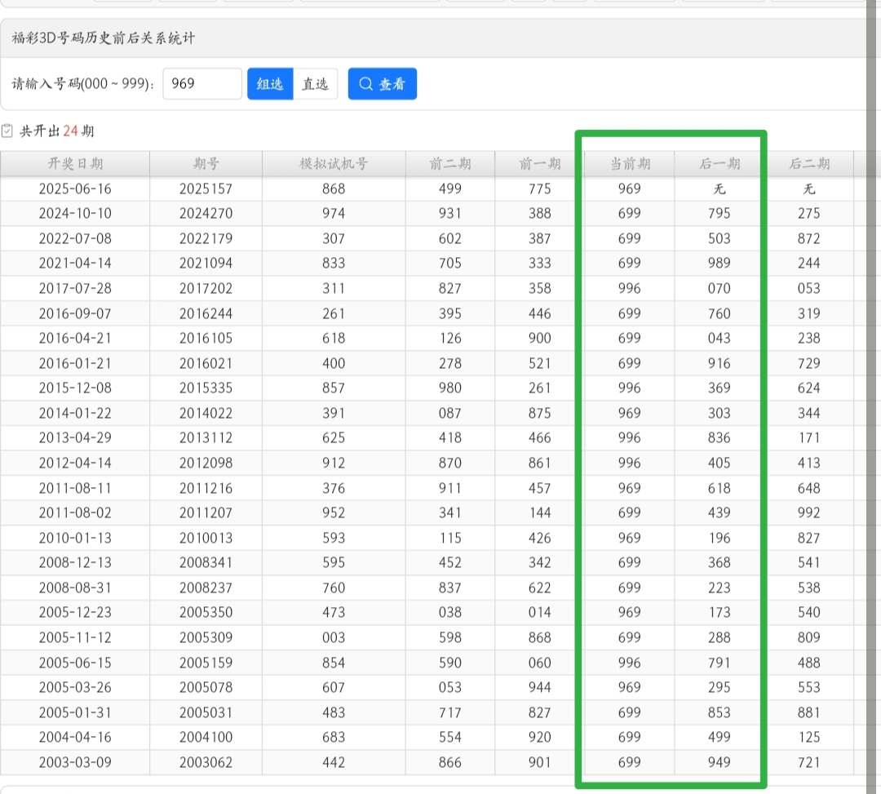Click issue number 2024270
The width and height of the screenshot is (881, 794).
[x=206, y=214]
